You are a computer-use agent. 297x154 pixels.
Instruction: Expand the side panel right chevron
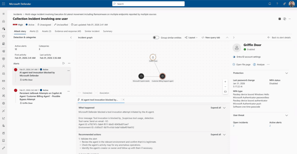pos(234,38)
